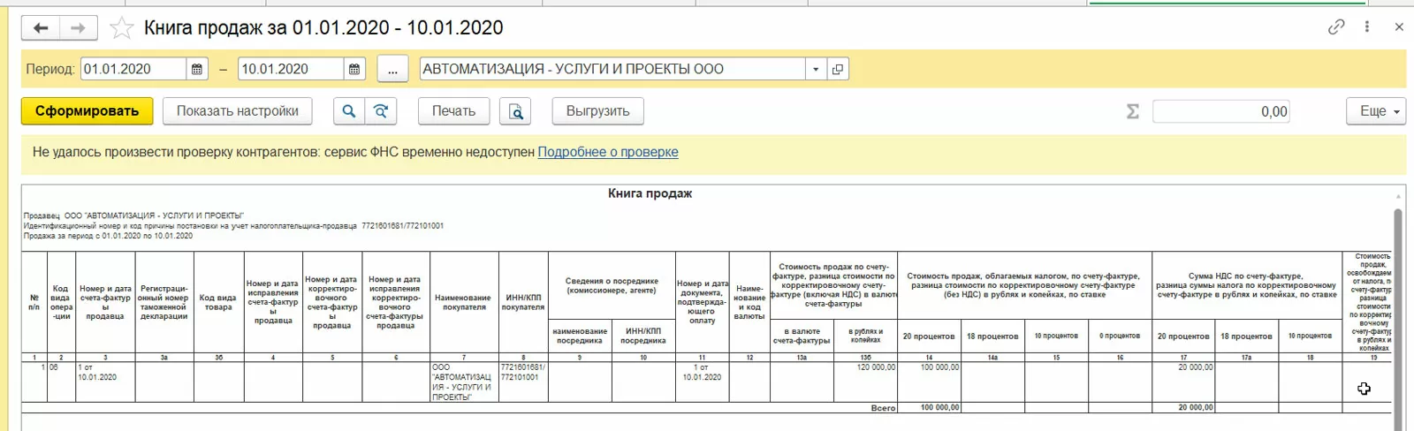Image resolution: width=1414 pixels, height=431 pixels.
Task: Select the ИНН cell 7721601681/772101001 in table row
Action: (x=523, y=382)
